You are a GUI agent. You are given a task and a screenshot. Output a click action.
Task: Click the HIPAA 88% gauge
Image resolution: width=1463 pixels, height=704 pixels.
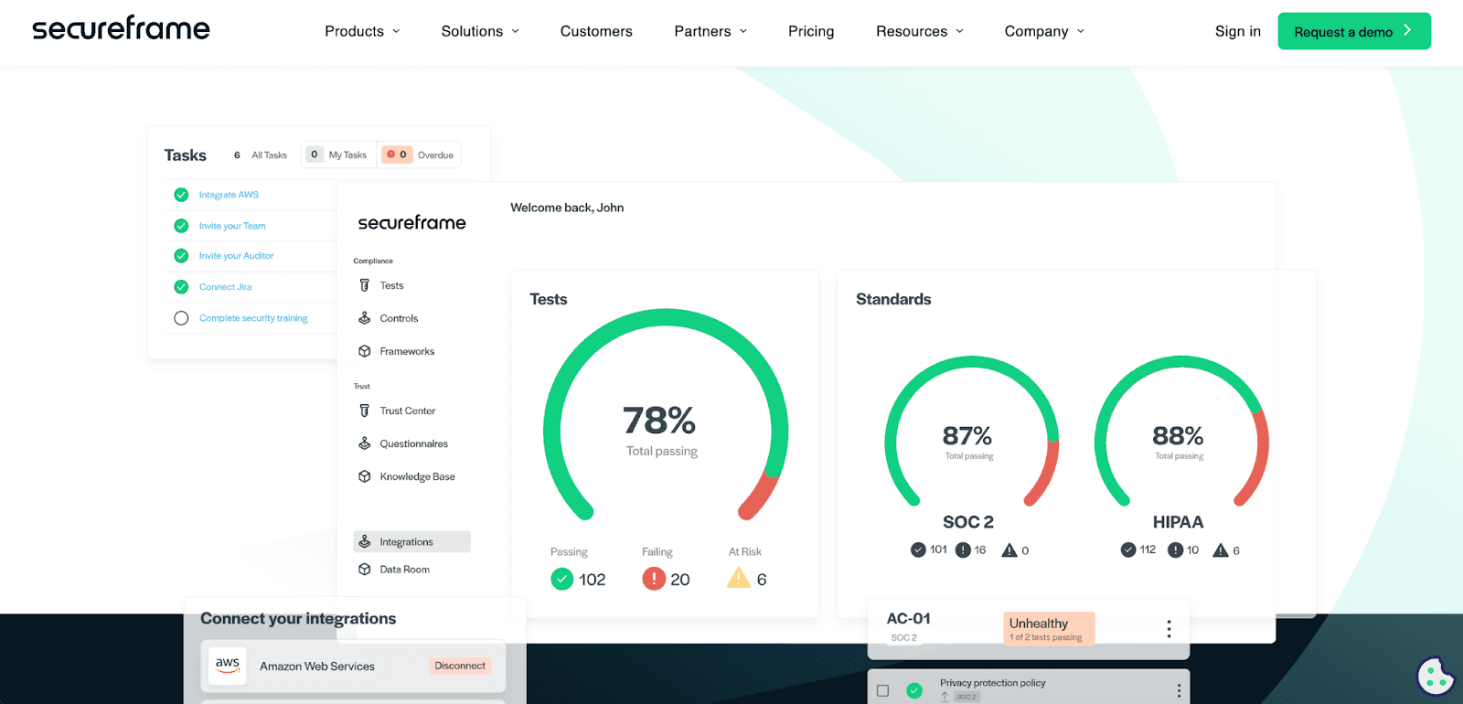tap(1181, 431)
